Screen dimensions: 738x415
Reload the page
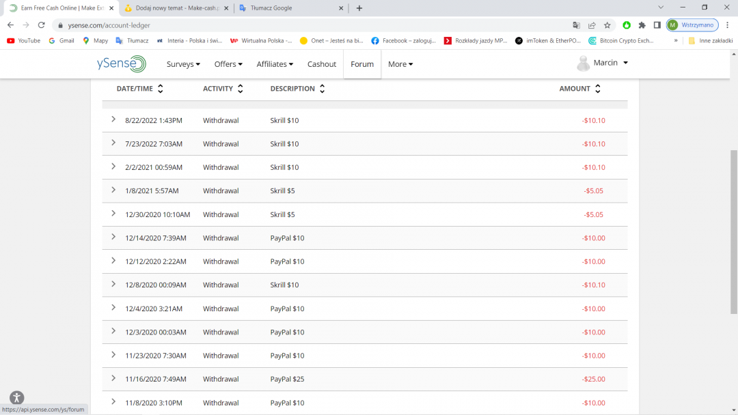point(41,25)
